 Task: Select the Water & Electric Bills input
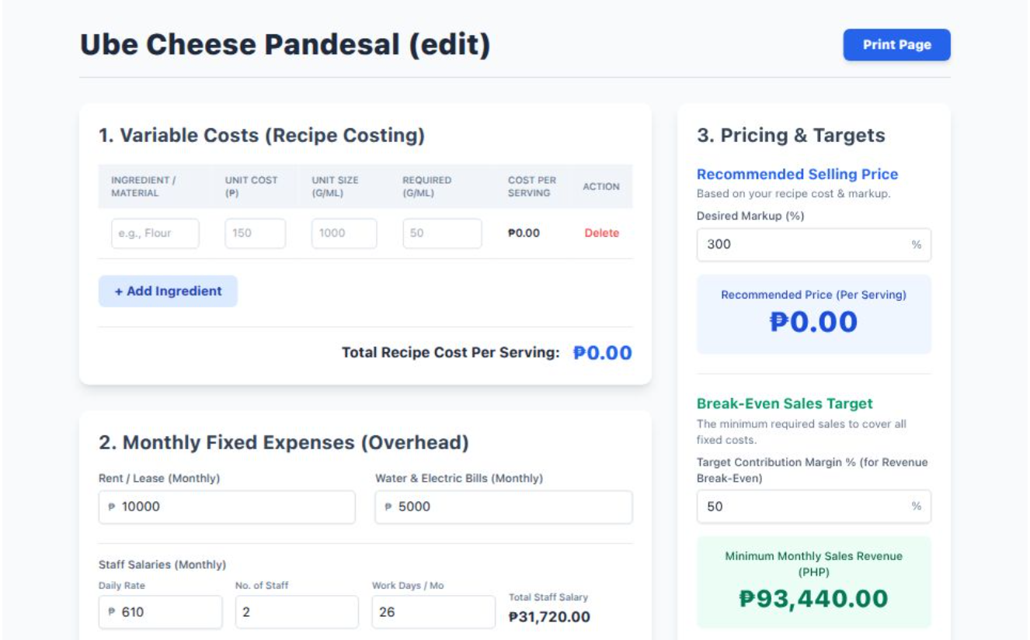(x=503, y=507)
